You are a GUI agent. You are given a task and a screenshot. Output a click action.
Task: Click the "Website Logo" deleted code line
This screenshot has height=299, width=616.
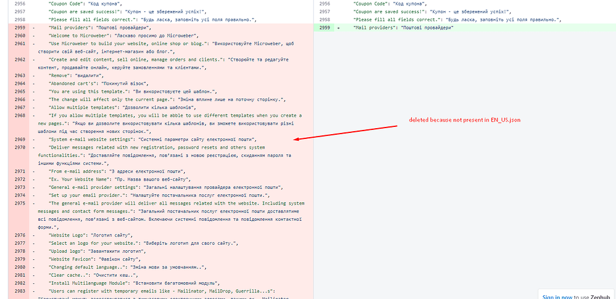(x=95, y=235)
